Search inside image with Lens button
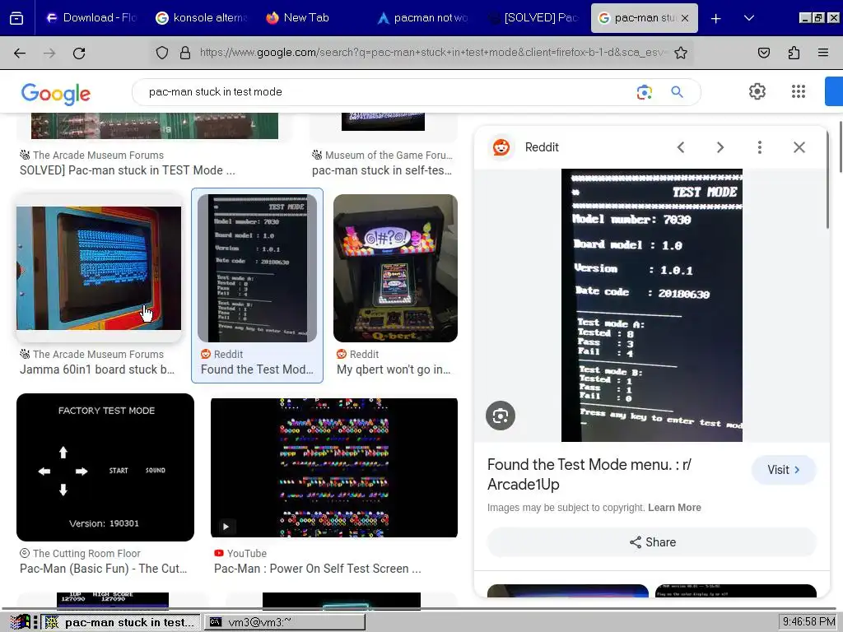 coord(500,416)
